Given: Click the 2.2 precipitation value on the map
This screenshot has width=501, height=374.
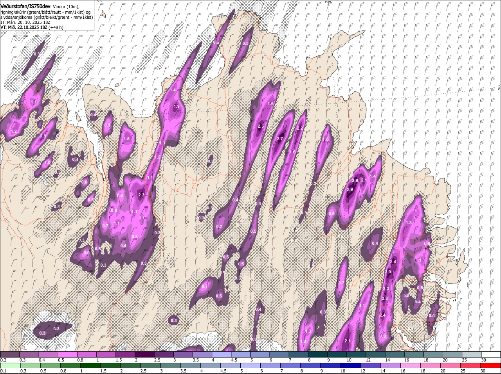Looking at the screenshot, I should tap(300, 128).
